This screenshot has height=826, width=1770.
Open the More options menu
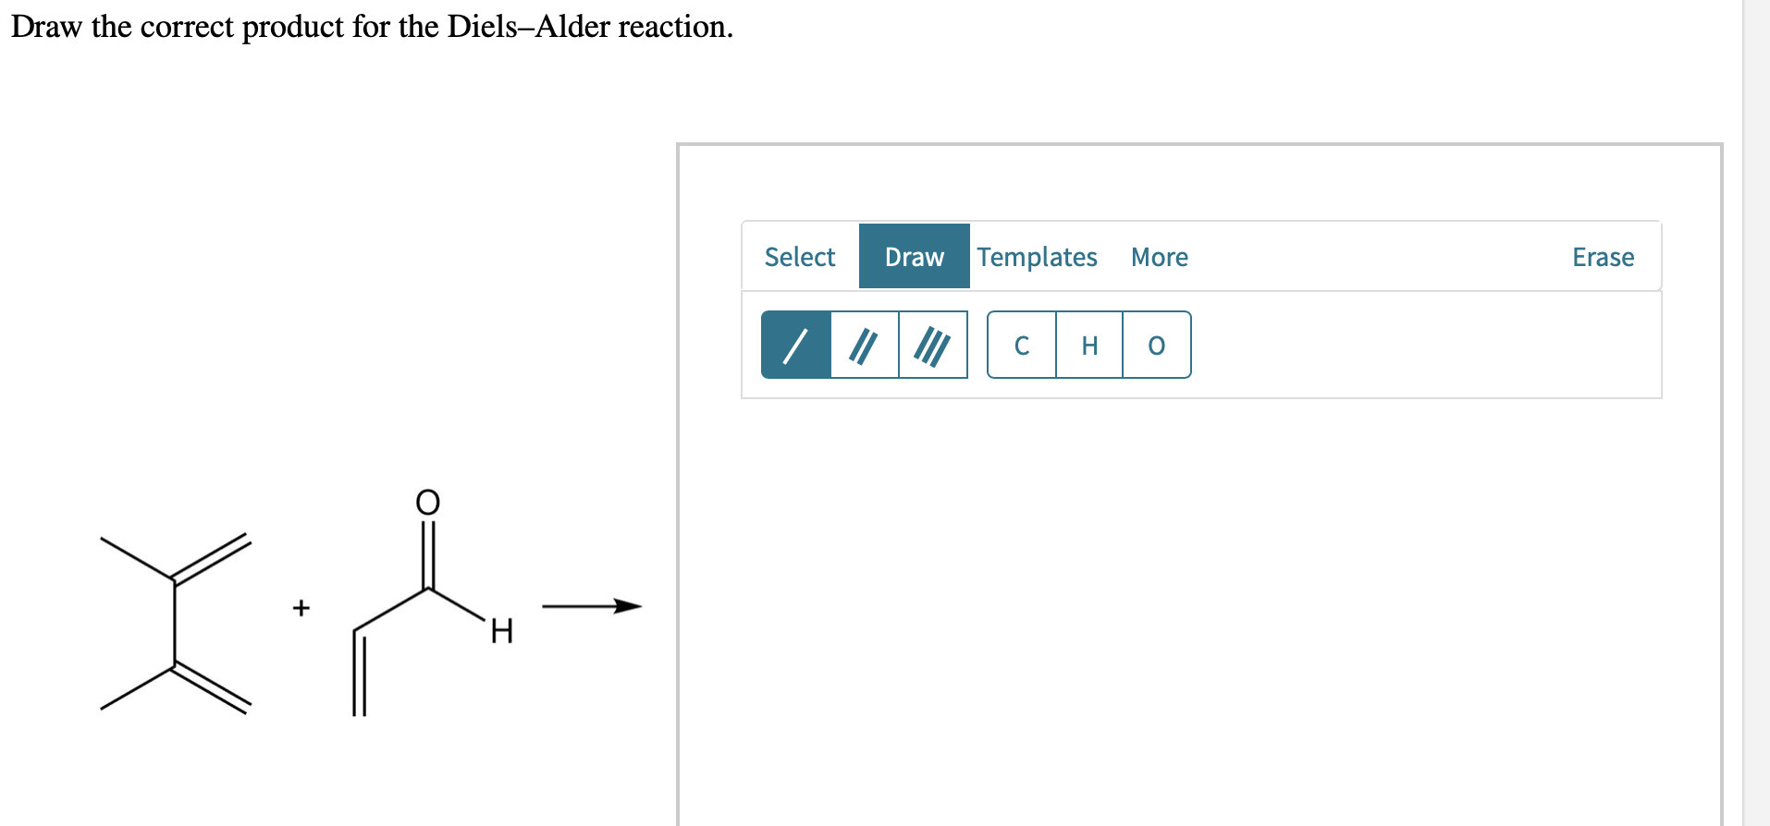[1158, 257]
